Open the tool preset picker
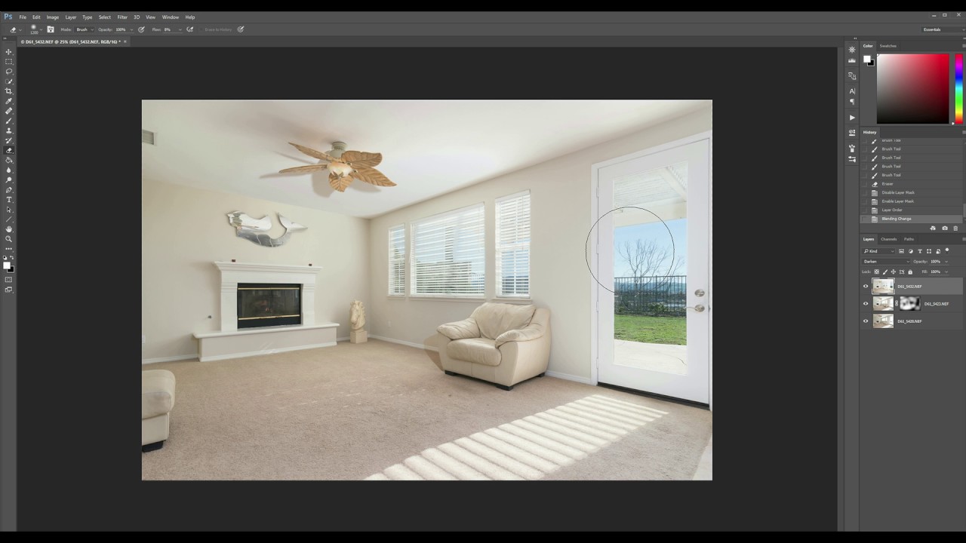This screenshot has width=966, height=543. pyautogui.click(x=15, y=29)
